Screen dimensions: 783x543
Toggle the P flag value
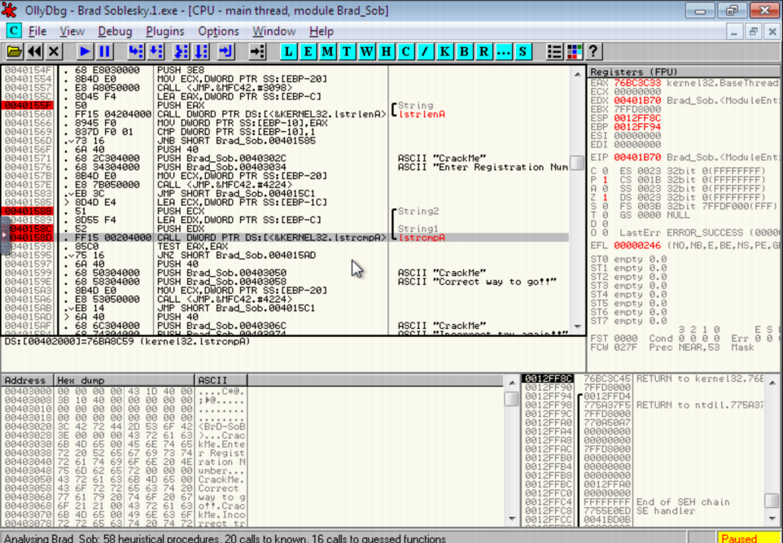click(606, 180)
